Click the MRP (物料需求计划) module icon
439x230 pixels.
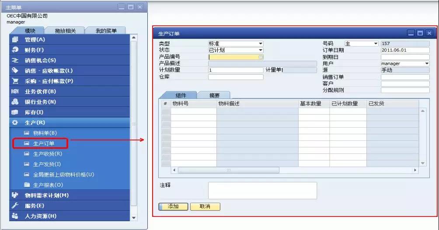[x=15, y=195]
